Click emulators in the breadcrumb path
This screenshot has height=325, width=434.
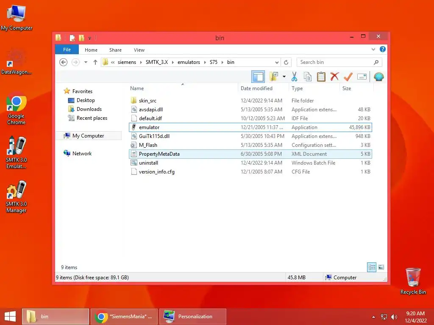[189, 62]
